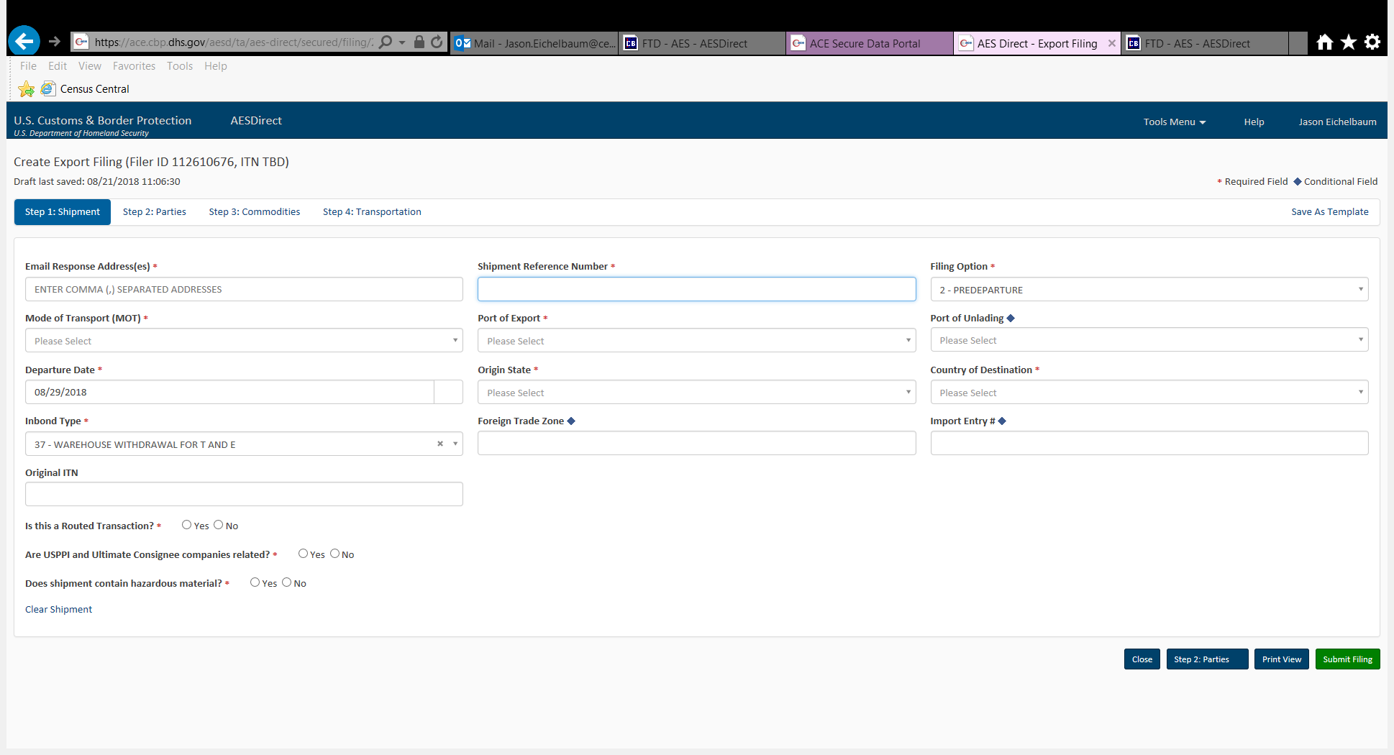The height and width of the screenshot is (755, 1394).
Task: Open the Port of Export dropdown
Action: pyautogui.click(x=696, y=341)
